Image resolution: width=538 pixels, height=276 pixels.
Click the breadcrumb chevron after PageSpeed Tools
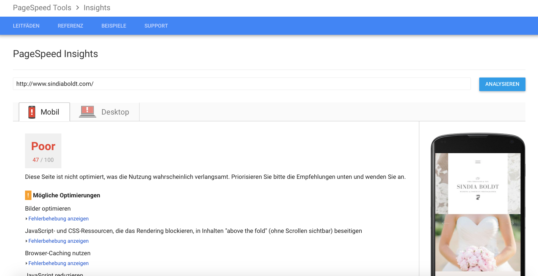pos(77,8)
